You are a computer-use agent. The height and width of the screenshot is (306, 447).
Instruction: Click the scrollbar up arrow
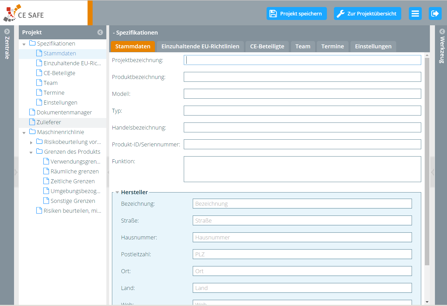(427, 55)
